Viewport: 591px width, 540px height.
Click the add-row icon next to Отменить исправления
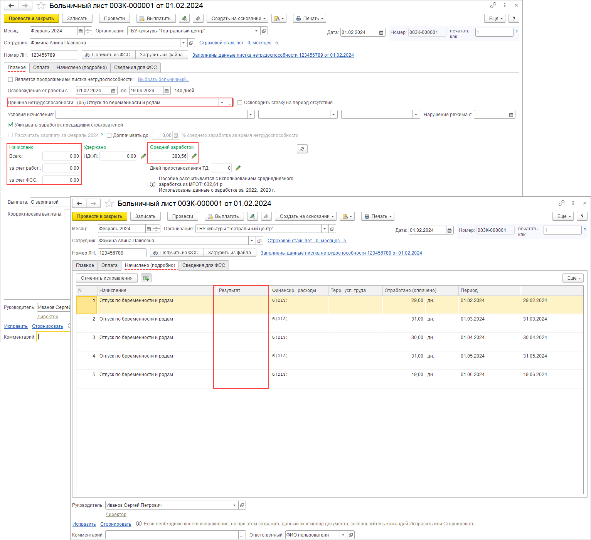146,278
